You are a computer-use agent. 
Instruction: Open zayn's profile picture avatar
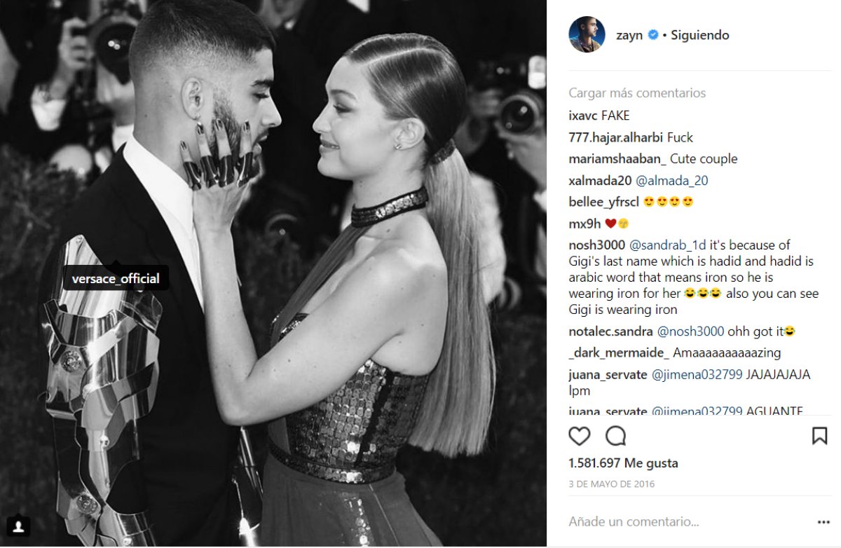point(587,35)
